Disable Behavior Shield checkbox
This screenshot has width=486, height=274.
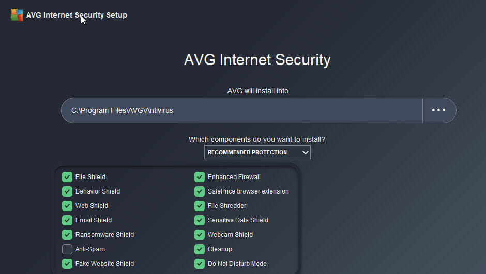67,191
